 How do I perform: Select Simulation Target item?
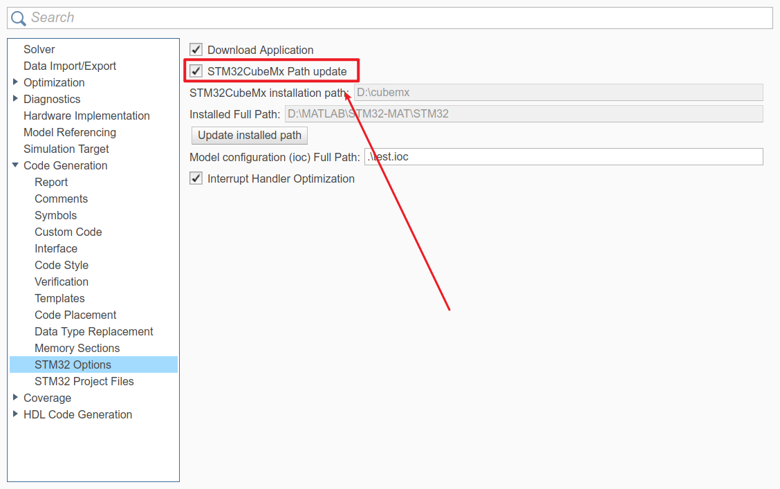tap(66, 149)
